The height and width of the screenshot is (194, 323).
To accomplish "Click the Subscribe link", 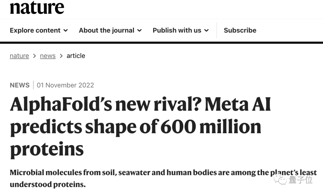I will [240, 30].
